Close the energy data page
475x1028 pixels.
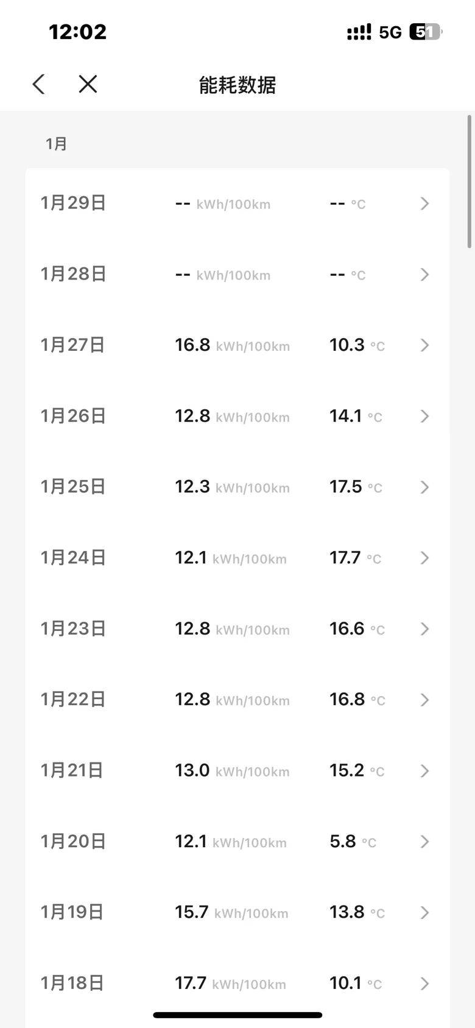pyautogui.click(x=88, y=84)
